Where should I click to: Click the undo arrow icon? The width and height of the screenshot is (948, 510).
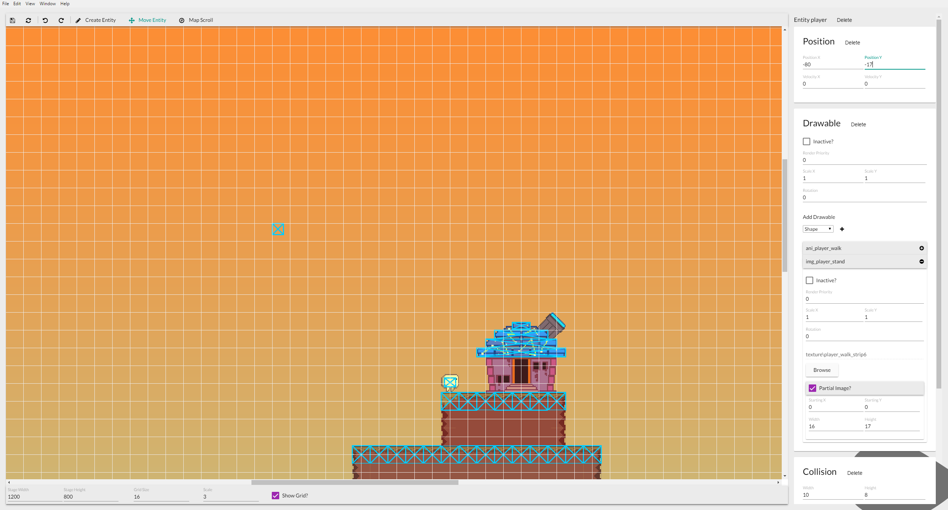45,20
